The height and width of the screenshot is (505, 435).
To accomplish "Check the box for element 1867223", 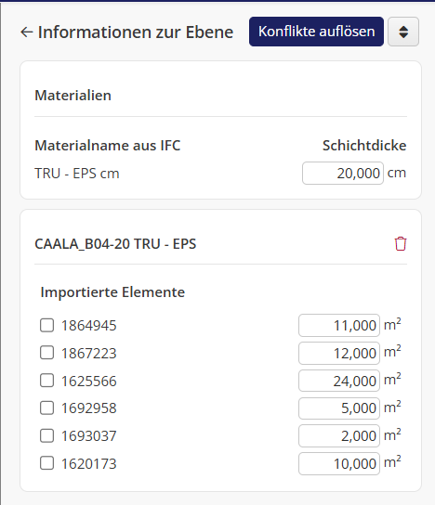I will coord(46,353).
